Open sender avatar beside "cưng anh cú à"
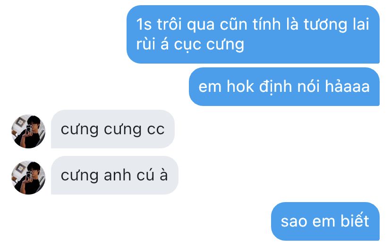 point(28,178)
